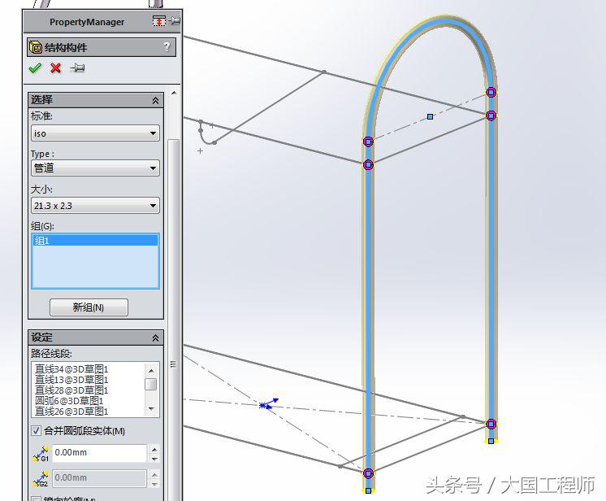
Task: Select 直线34@3D草图1 path segment
Action: tap(71, 369)
